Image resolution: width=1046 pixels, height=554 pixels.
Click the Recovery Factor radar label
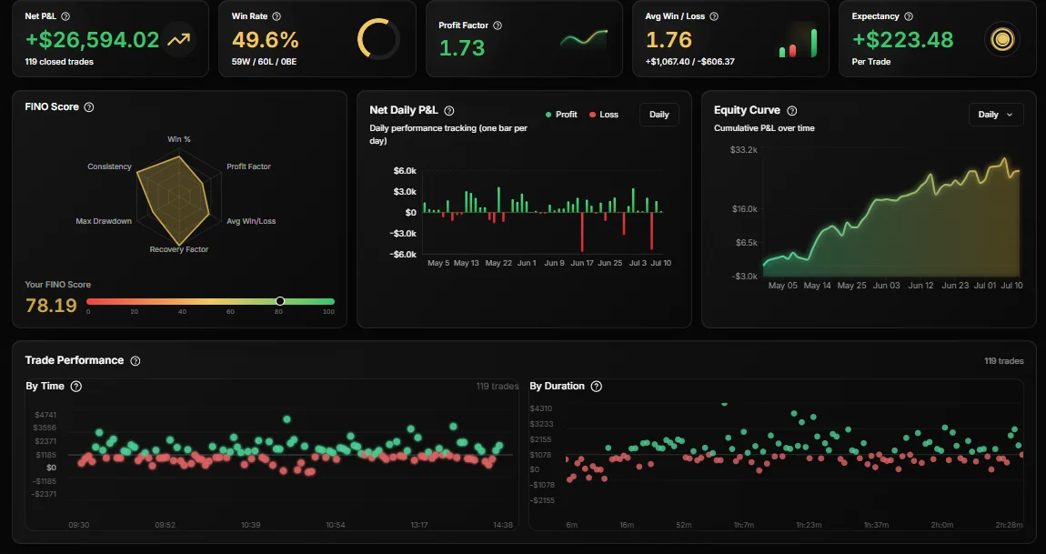(x=179, y=249)
